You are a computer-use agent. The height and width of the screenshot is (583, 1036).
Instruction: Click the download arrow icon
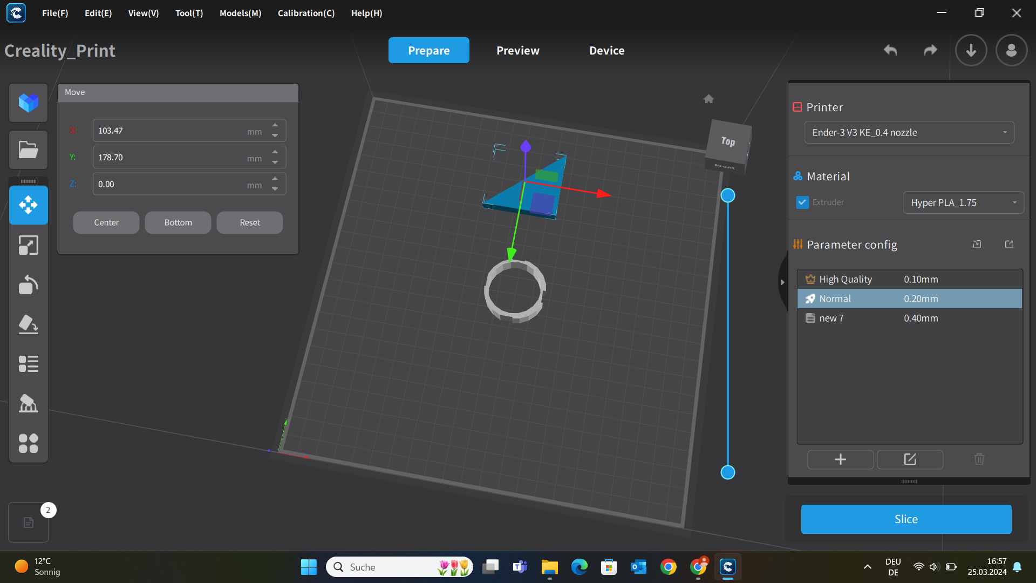pos(971,50)
